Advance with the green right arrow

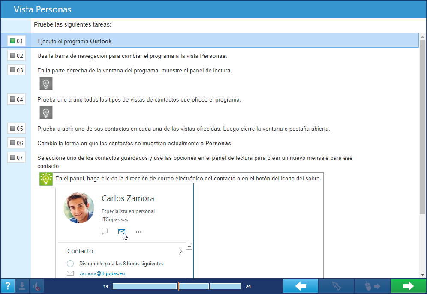408,286
